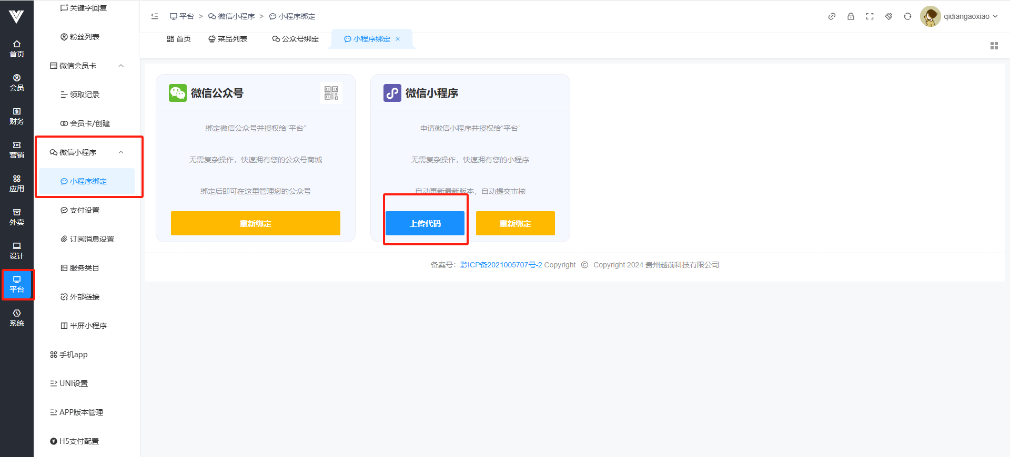Switch to the 公众号绑定 tab
Image resolution: width=1010 pixels, height=457 pixels.
pyautogui.click(x=295, y=39)
